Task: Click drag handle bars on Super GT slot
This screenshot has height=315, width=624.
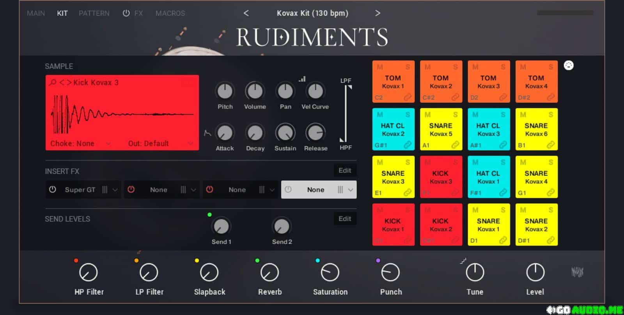Action: 105,189
